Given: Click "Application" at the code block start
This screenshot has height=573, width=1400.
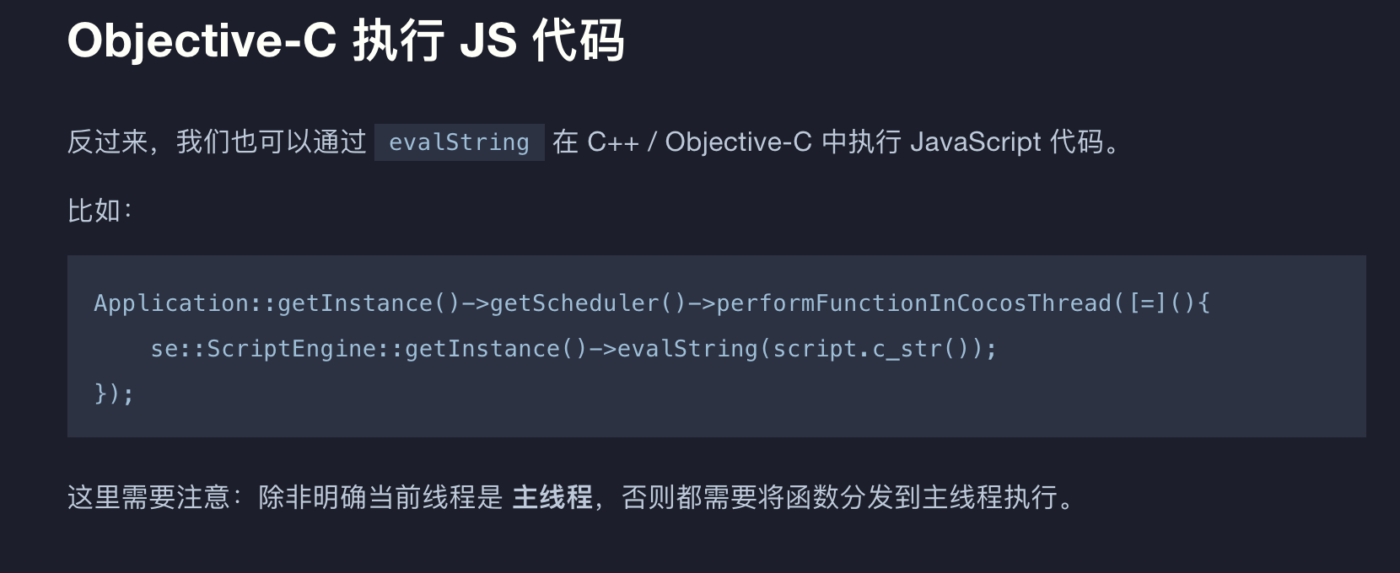Looking at the screenshot, I should coord(171,303).
